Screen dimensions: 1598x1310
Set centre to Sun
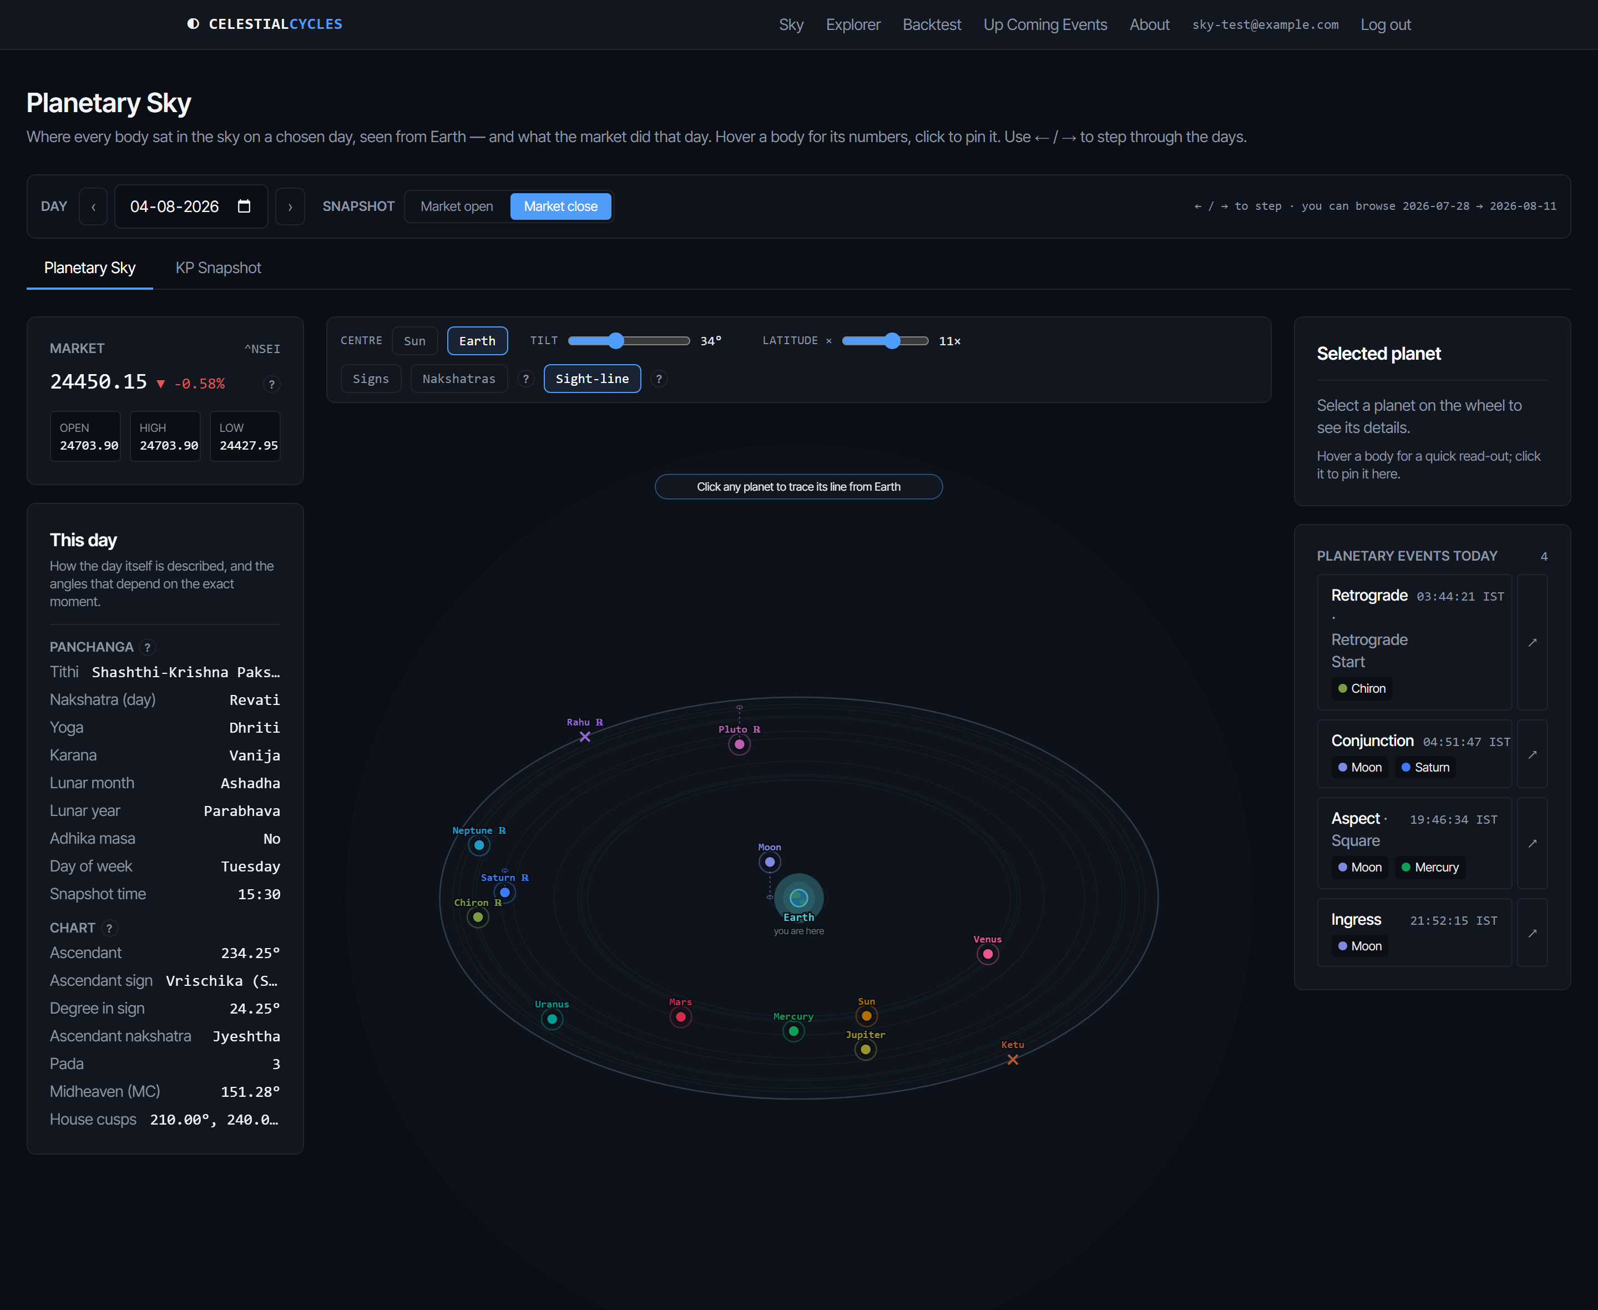pyautogui.click(x=414, y=341)
